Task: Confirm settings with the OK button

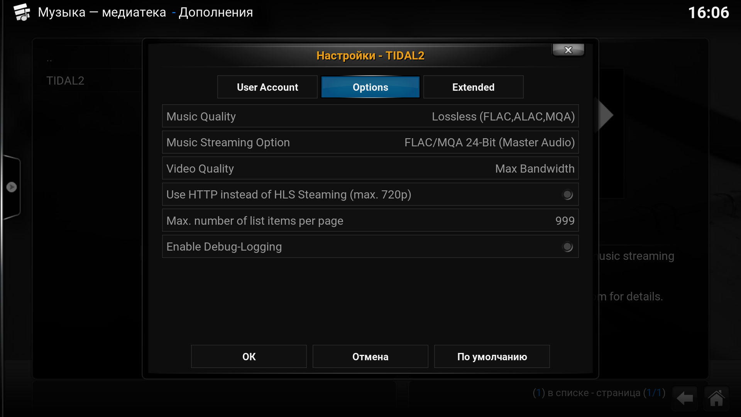Action: 249,356
